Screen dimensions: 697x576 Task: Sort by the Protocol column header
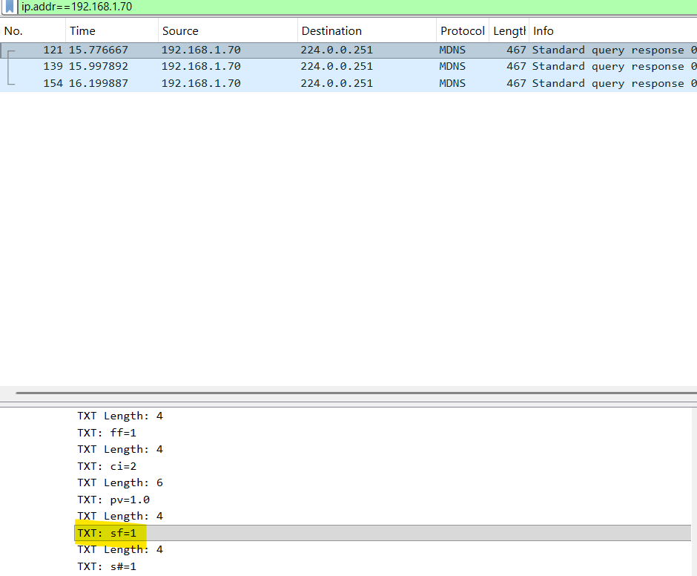(462, 31)
